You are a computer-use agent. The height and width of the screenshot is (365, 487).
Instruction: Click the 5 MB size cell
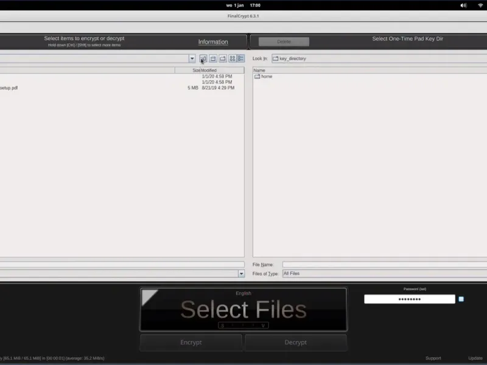click(192, 88)
